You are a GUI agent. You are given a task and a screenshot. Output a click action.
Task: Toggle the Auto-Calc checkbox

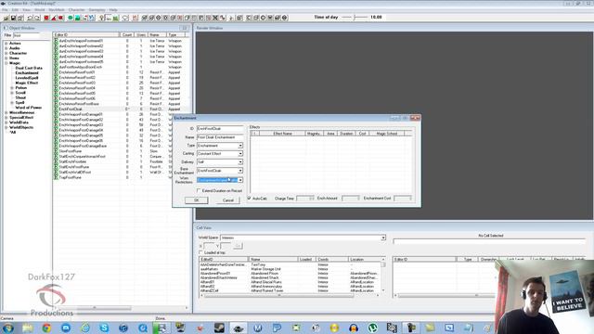click(x=250, y=198)
